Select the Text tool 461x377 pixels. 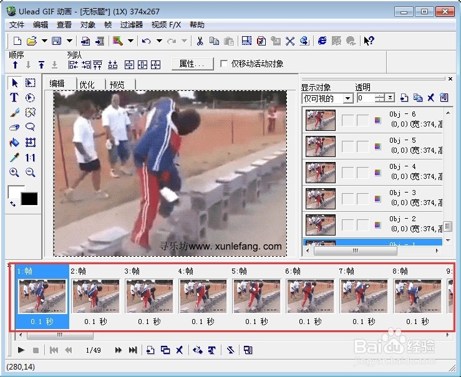(x=14, y=97)
